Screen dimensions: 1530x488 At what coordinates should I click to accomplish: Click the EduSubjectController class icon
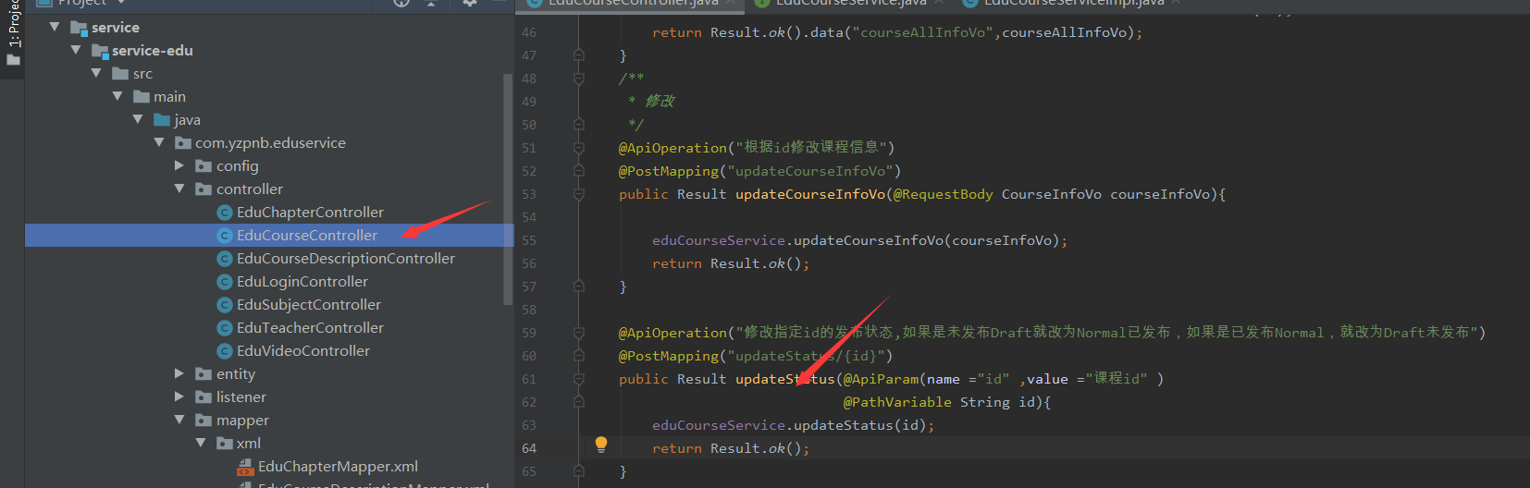224,305
